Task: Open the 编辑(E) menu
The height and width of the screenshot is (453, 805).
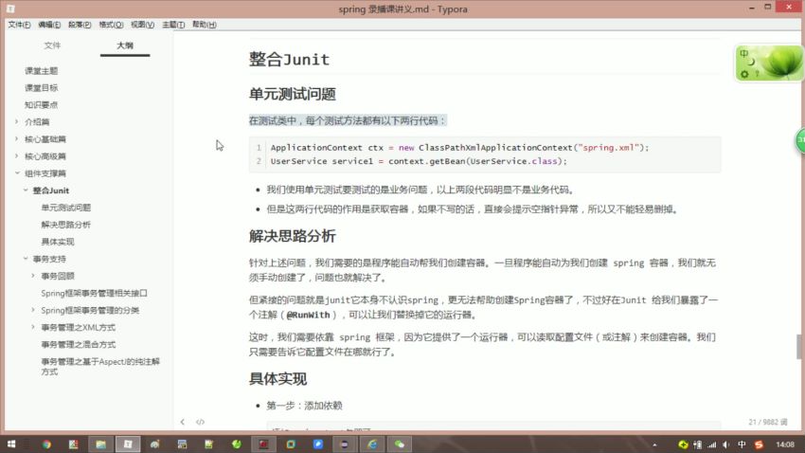Action: pyautogui.click(x=49, y=25)
